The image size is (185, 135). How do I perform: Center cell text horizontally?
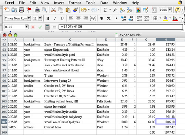(78, 18)
